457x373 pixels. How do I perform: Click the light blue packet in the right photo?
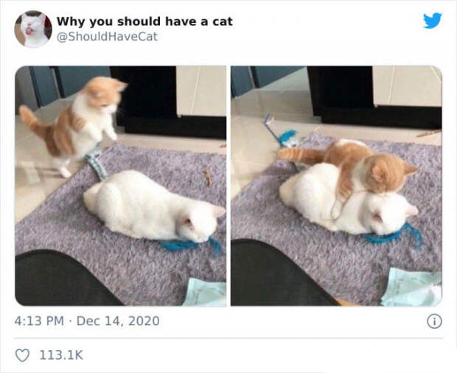coord(411,287)
